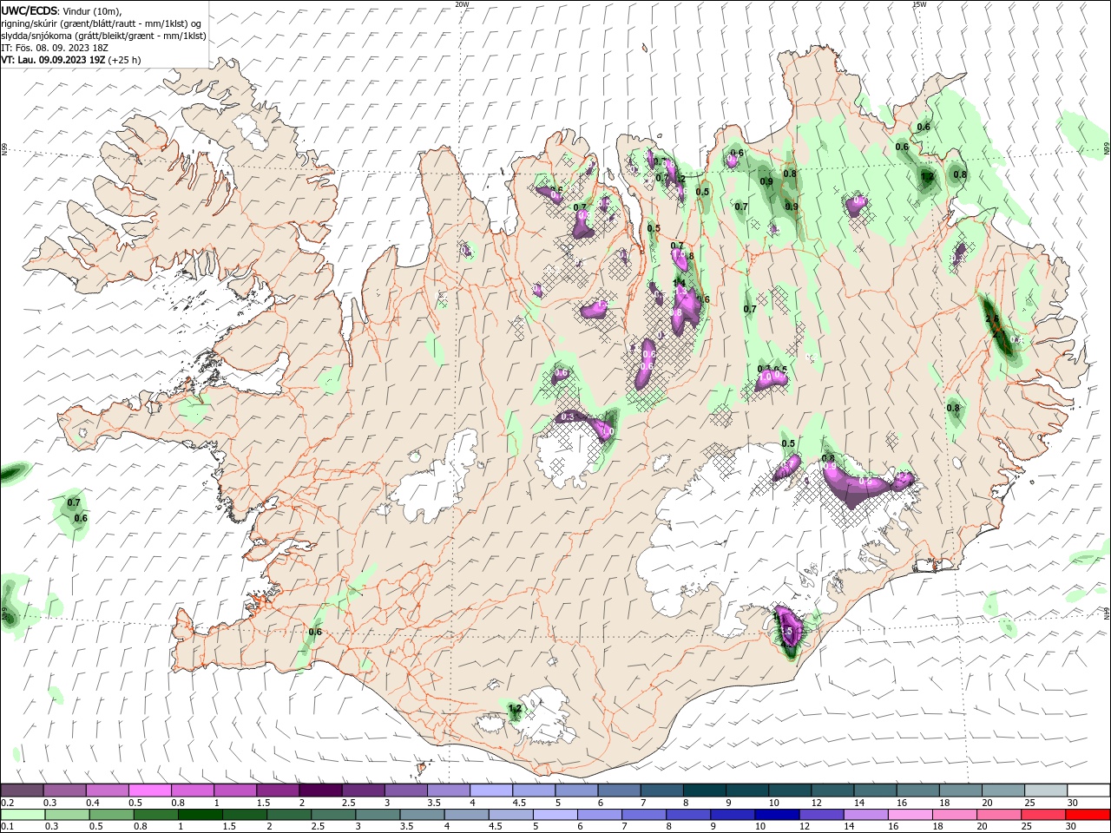The image size is (1111, 833).
Task: Pick the deep blue 10 swatch, lower legend row
Action: click(778, 815)
